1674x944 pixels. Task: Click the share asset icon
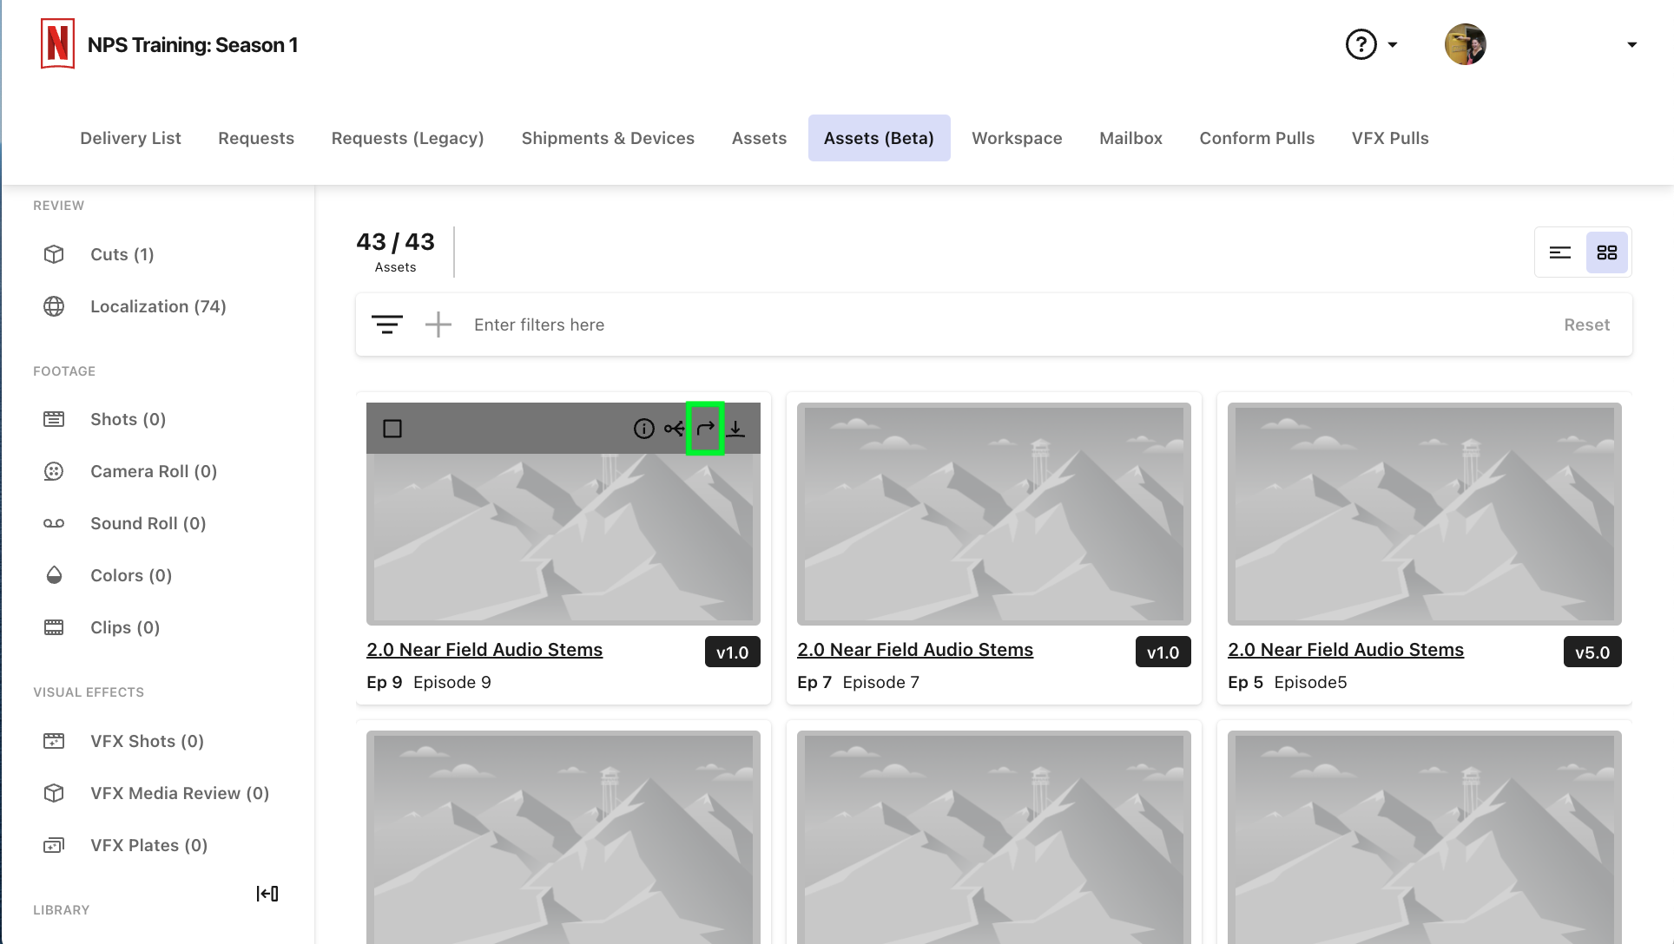point(675,428)
